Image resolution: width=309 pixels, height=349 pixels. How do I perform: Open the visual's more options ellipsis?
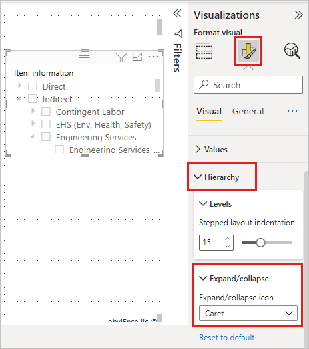[x=153, y=57]
